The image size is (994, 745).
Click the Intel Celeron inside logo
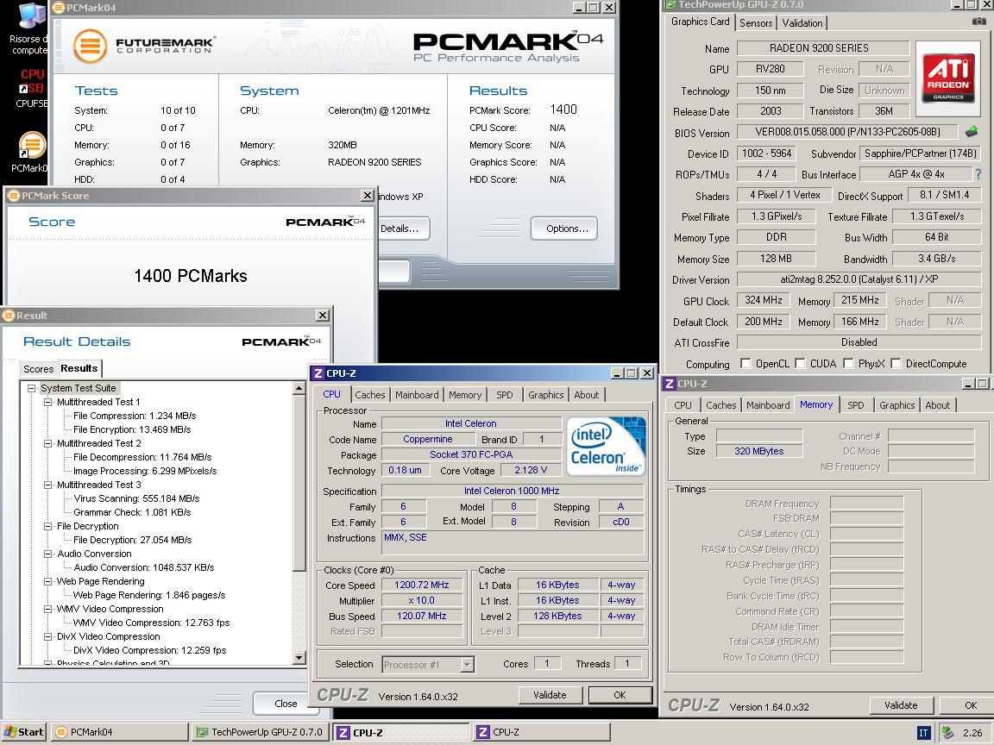[606, 446]
